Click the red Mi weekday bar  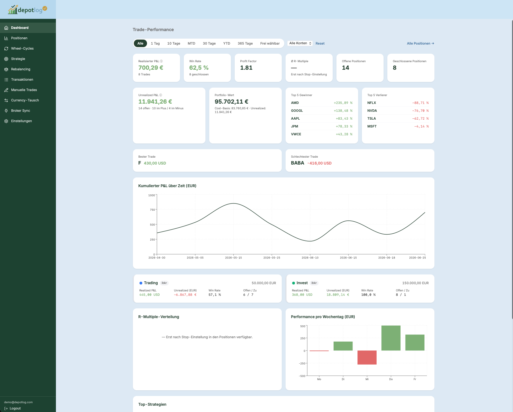pos(367,357)
